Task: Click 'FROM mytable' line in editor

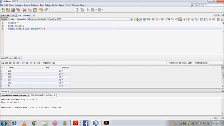Action: click(x=16, y=26)
